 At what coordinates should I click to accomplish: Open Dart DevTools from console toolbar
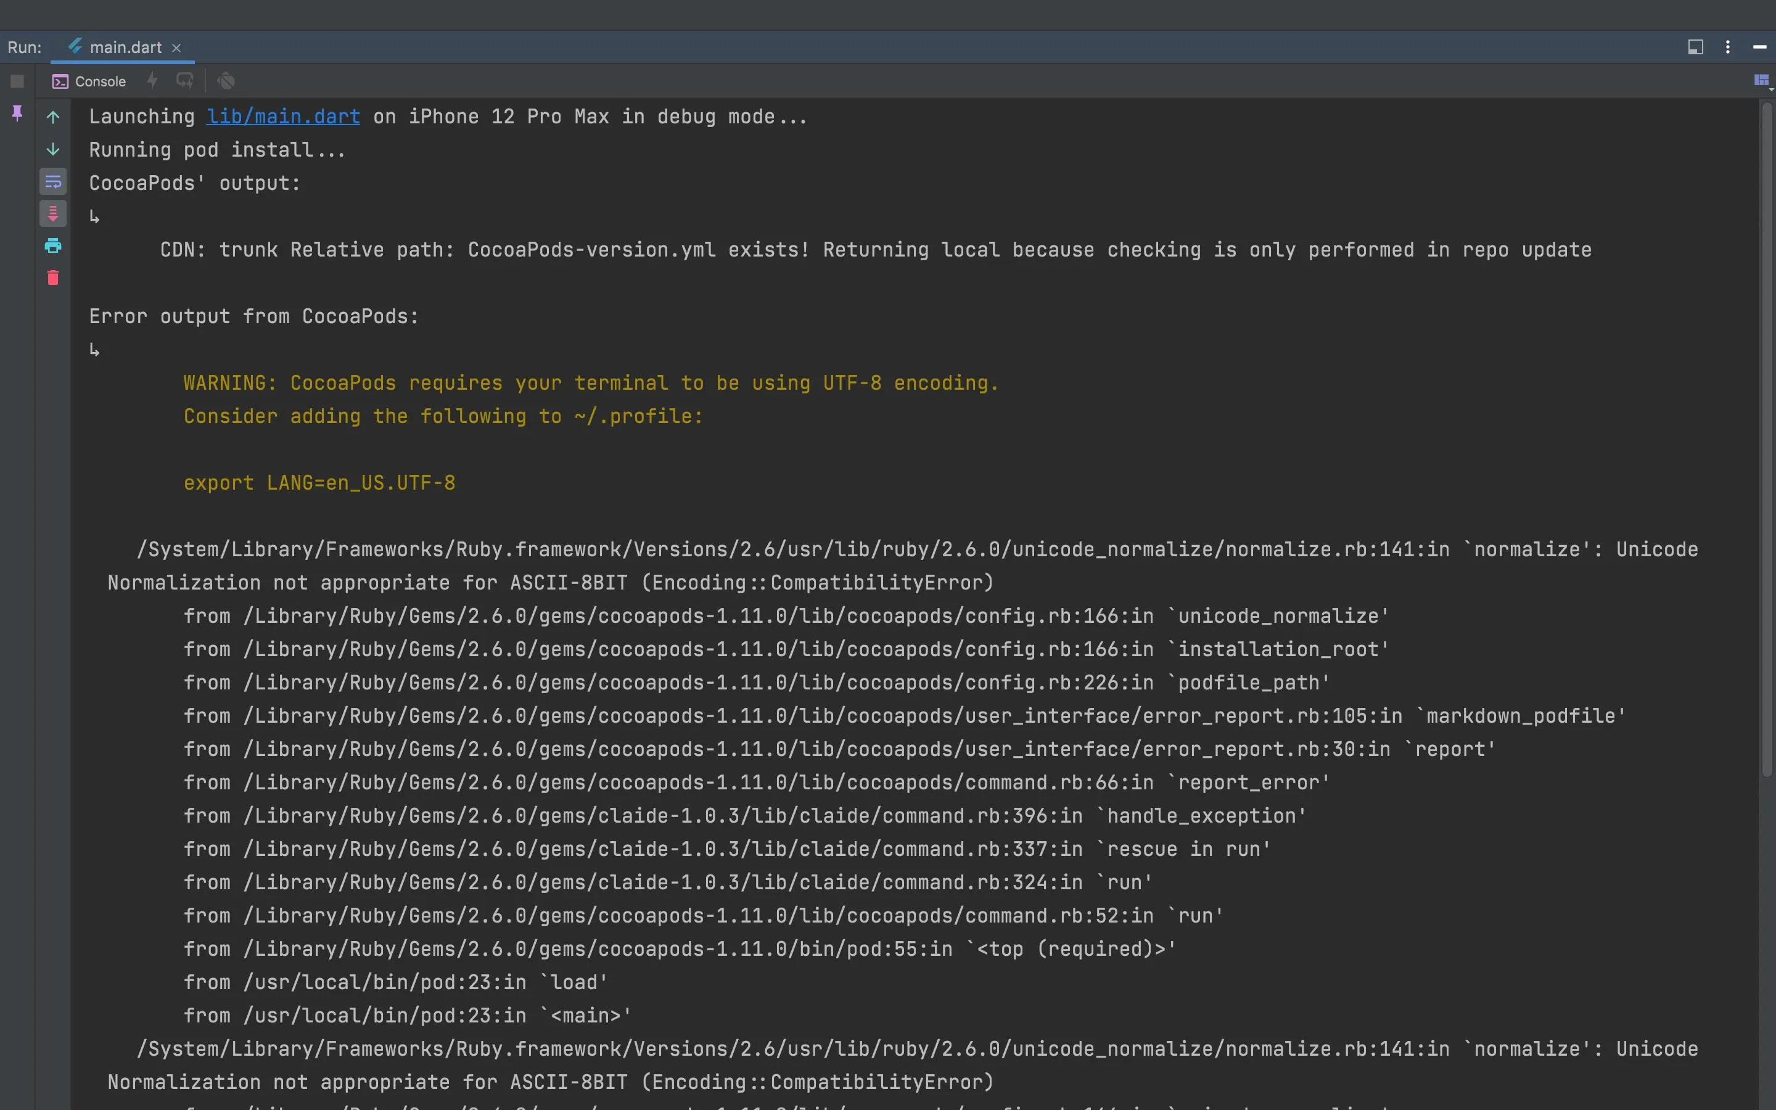(x=226, y=81)
